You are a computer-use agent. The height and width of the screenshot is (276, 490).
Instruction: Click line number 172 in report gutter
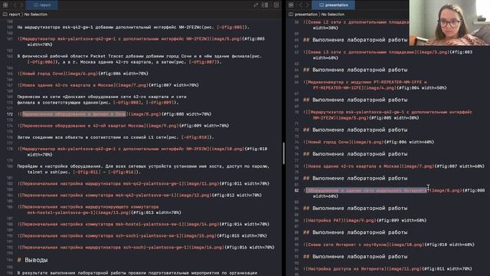[10, 114]
